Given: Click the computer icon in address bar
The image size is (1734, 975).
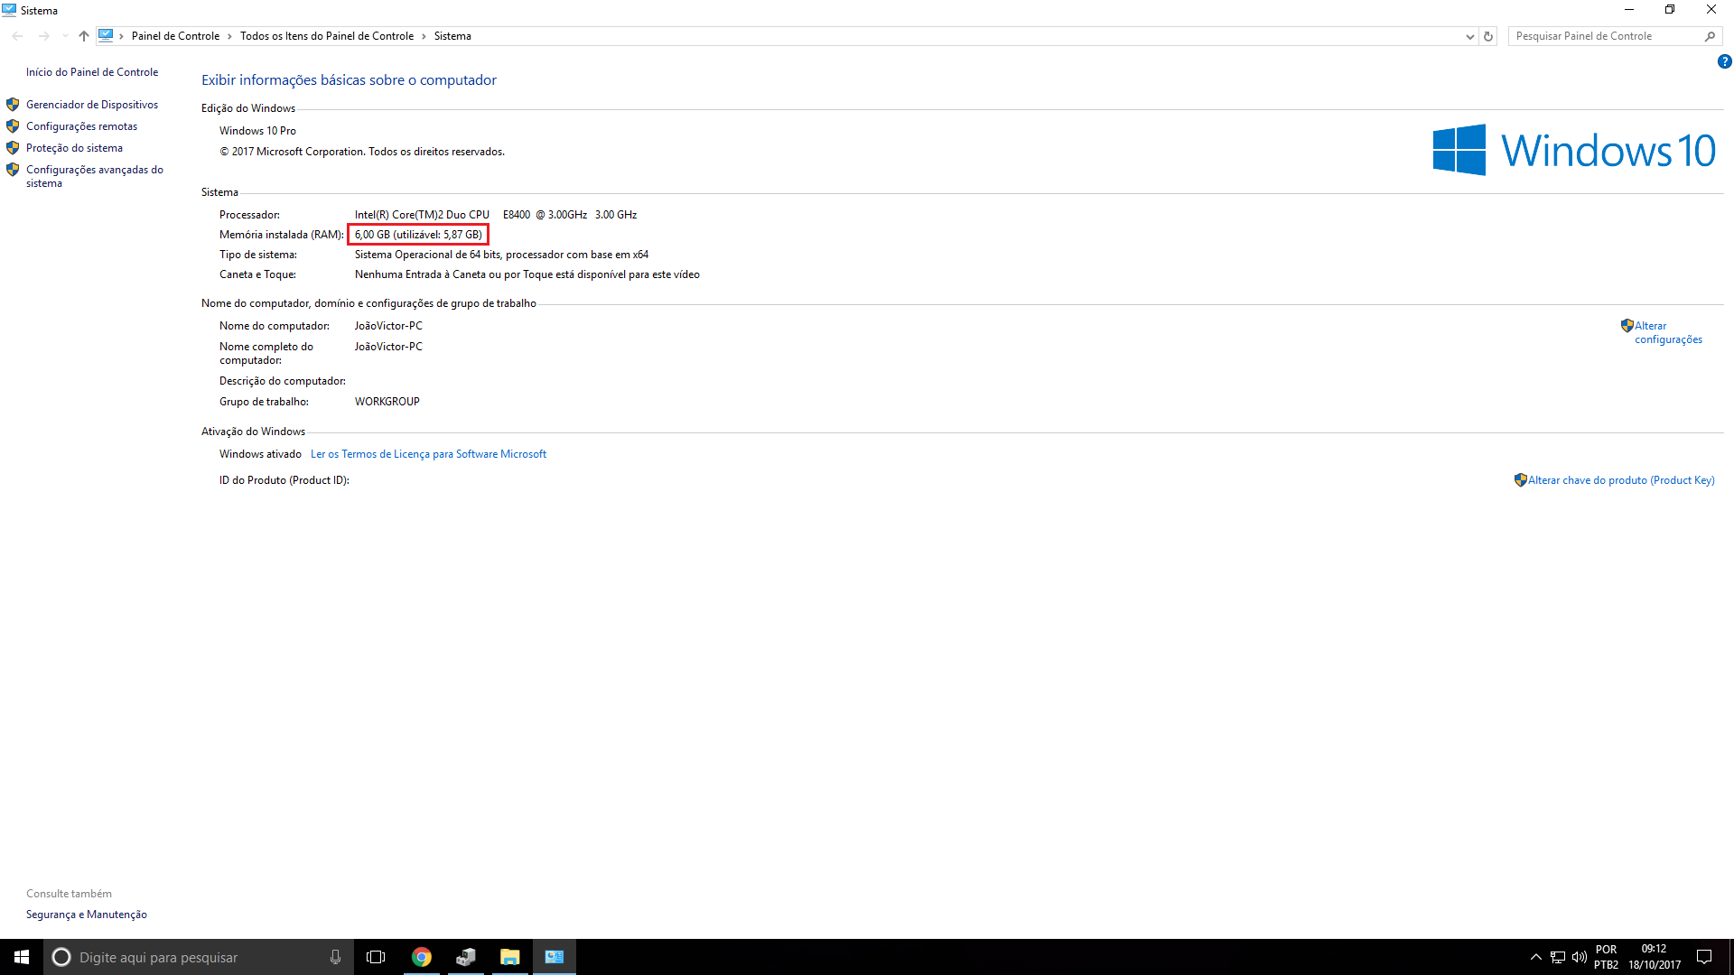Looking at the screenshot, I should point(106,36).
